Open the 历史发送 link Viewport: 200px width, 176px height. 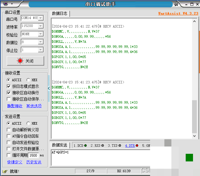pyautogui.click(x=34, y=162)
